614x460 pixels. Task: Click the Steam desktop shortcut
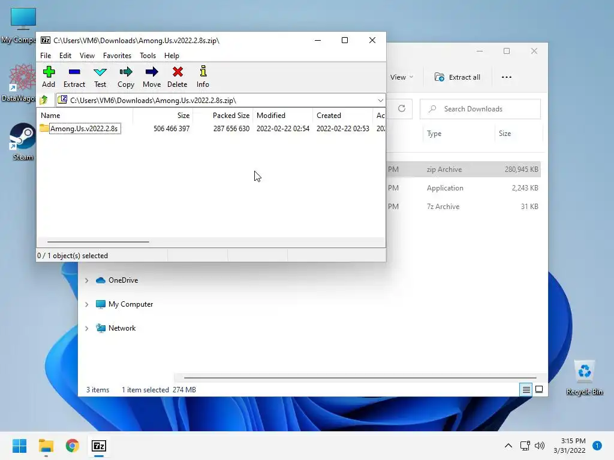pos(22,141)
